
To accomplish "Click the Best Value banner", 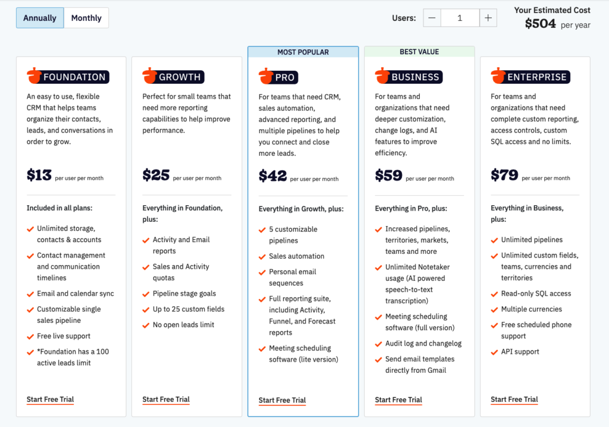I will coord(419,52).
